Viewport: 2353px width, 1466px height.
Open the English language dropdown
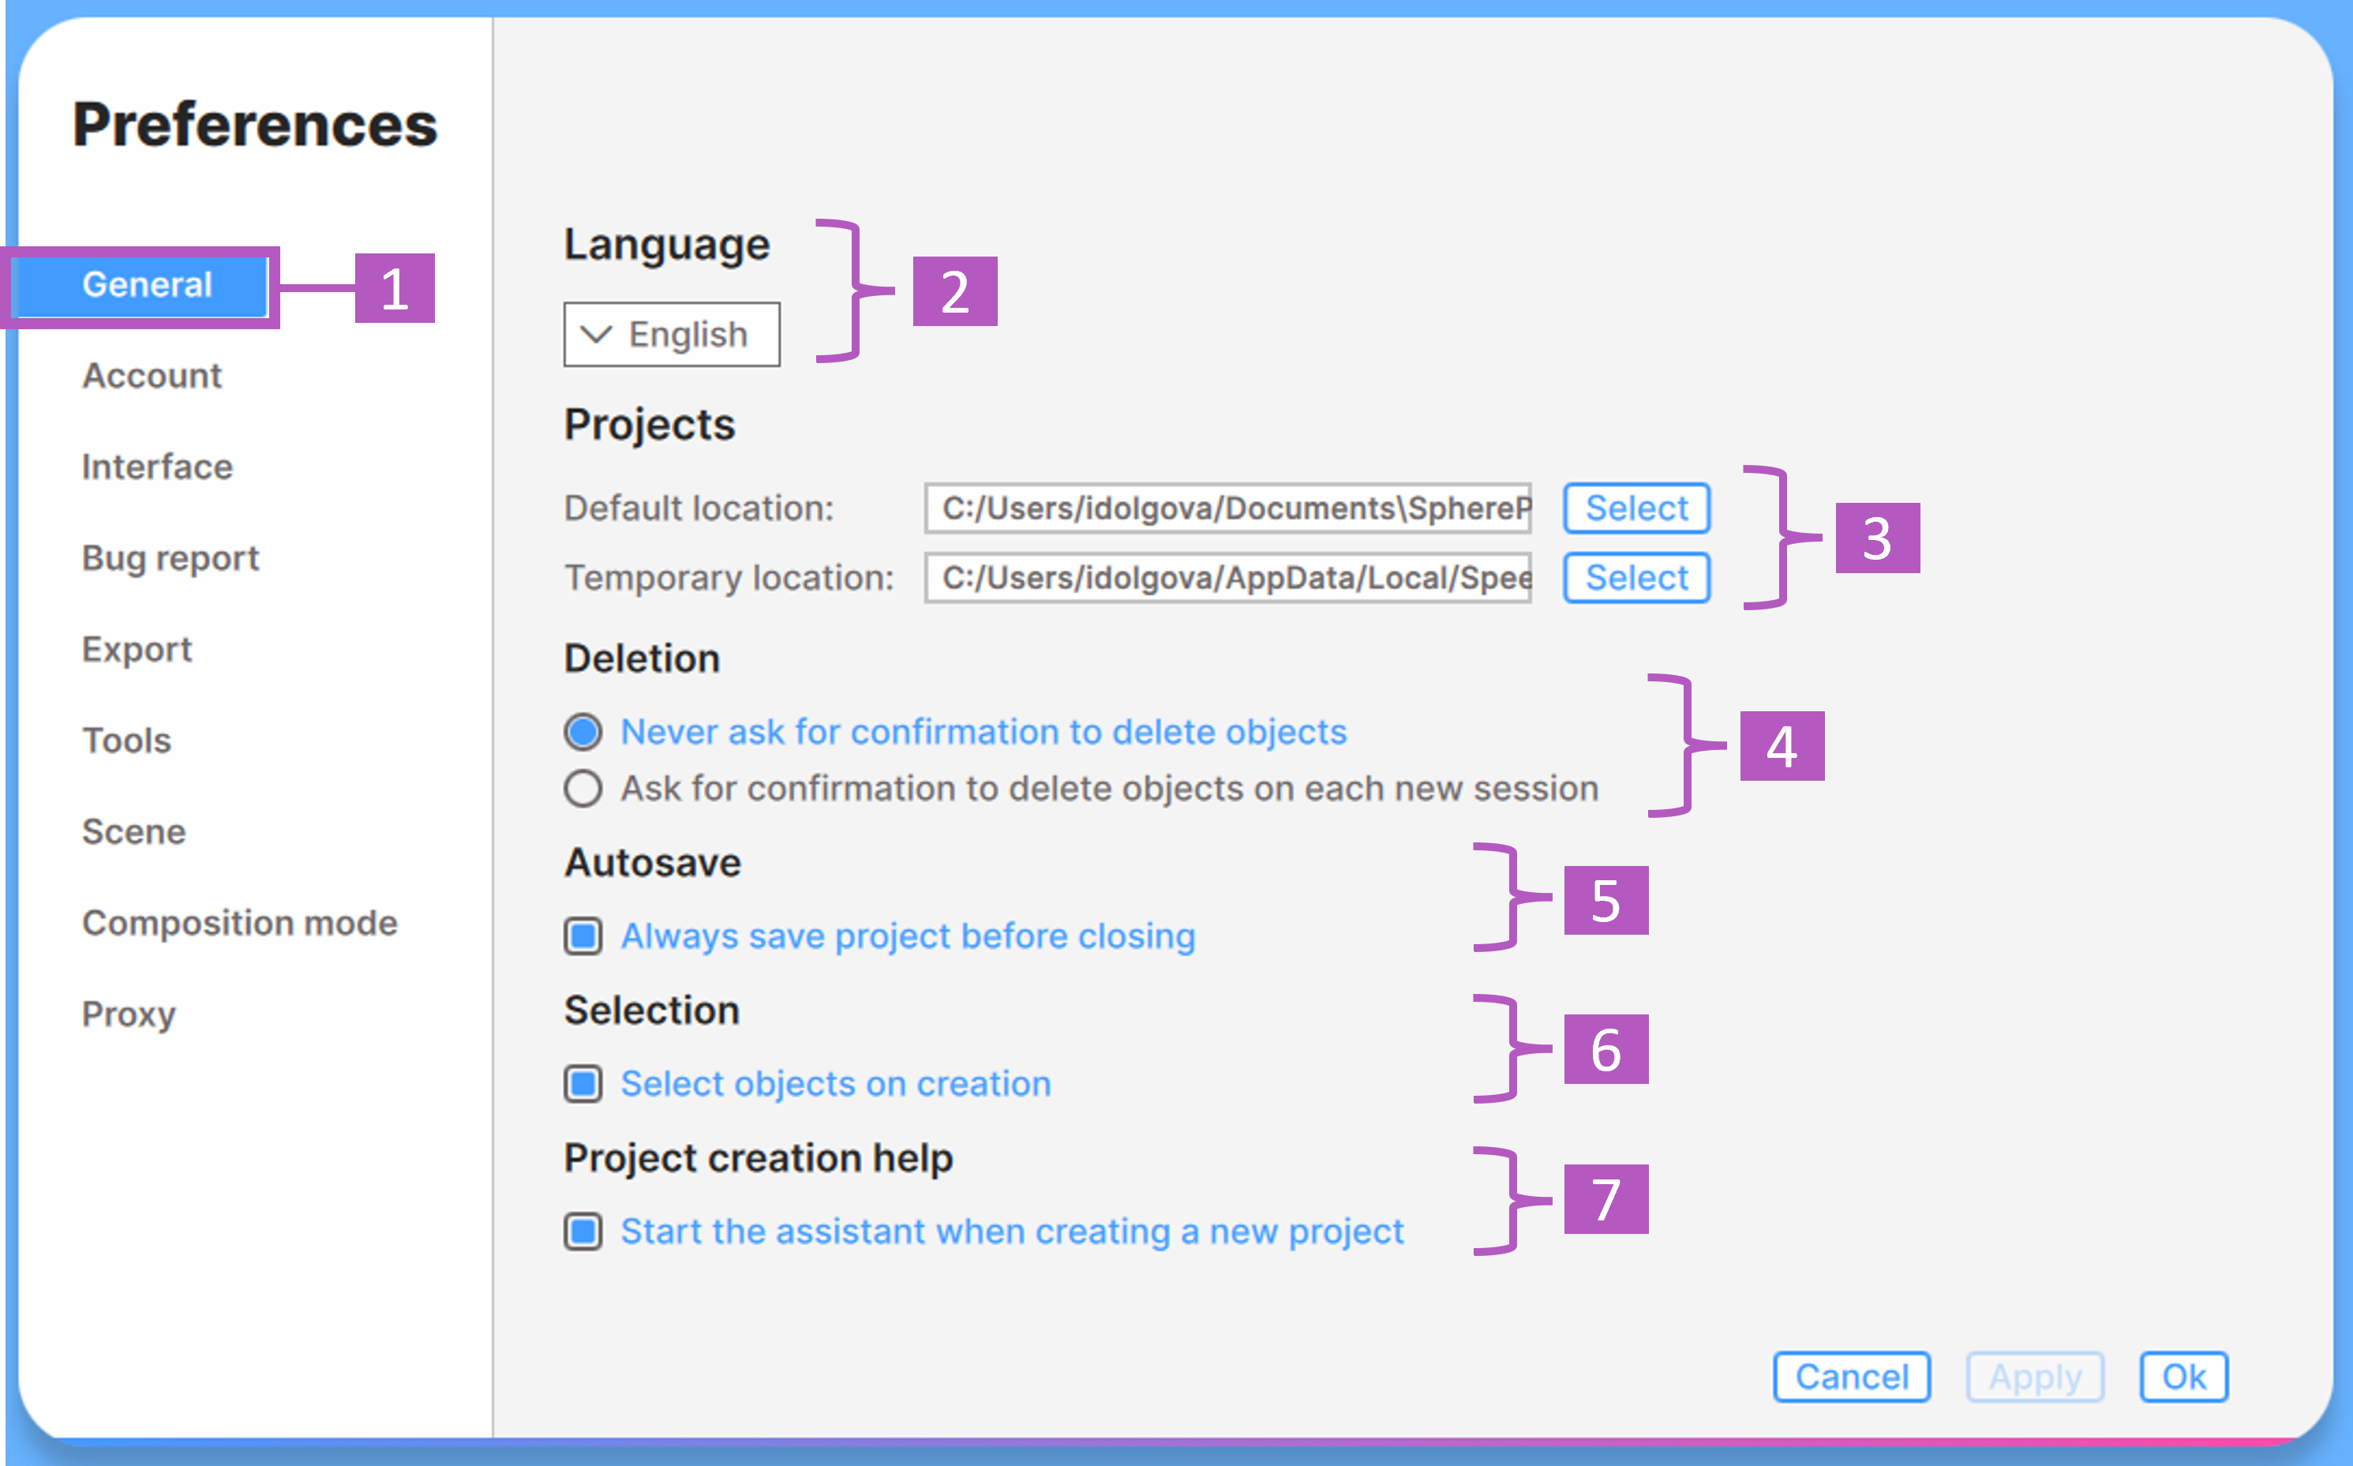671,335
